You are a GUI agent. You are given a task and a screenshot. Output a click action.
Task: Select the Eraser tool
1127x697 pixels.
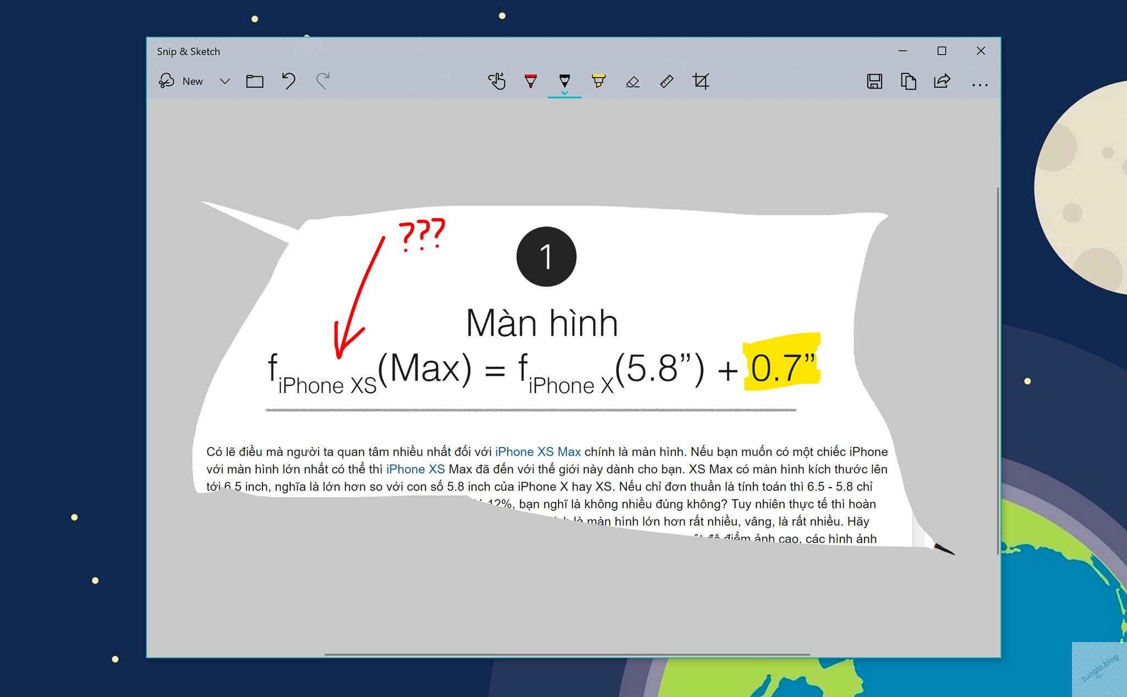click(632, 81)
